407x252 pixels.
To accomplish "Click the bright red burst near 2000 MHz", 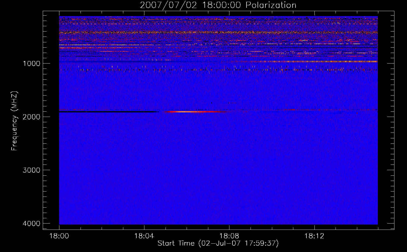I will (x=195, y=112).
